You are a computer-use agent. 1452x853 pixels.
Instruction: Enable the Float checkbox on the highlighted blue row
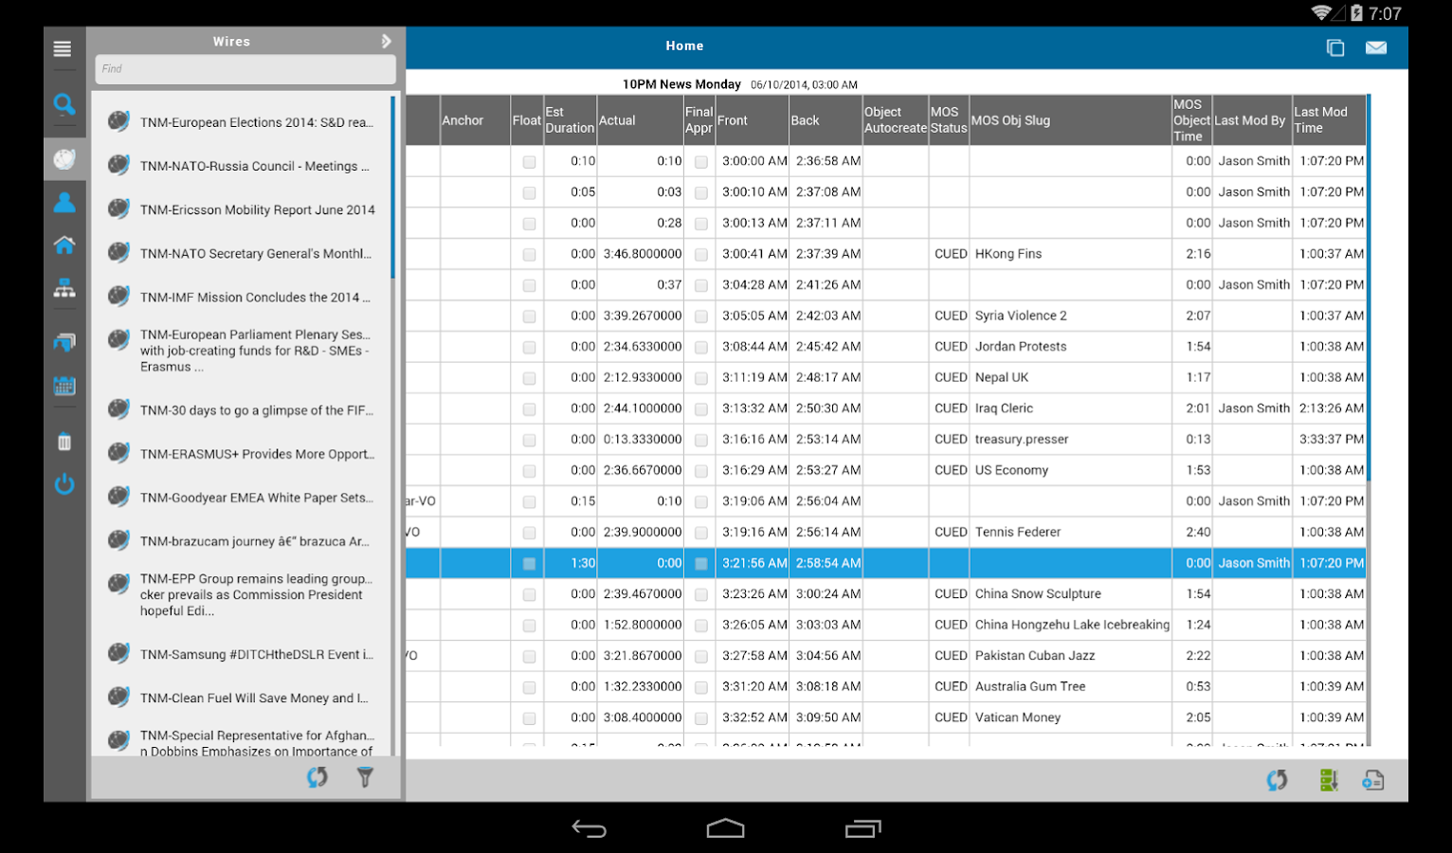coord(527,562)
